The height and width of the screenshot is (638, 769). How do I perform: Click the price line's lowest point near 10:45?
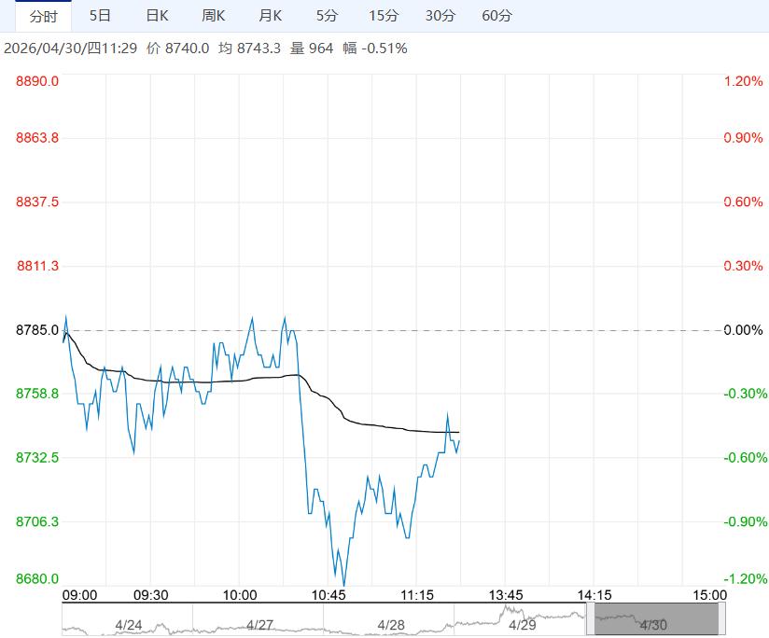pos(344,585)
